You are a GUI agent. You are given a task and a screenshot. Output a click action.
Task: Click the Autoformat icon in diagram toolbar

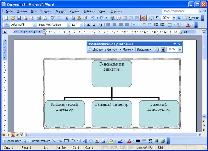pyautogui.click(x=157, y=50)
